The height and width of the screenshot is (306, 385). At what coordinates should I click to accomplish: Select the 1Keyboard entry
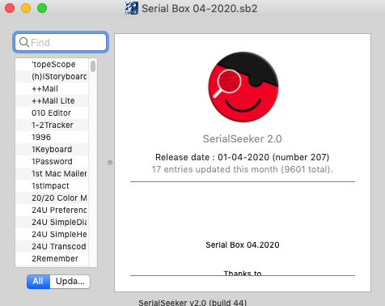click(52, 149)
